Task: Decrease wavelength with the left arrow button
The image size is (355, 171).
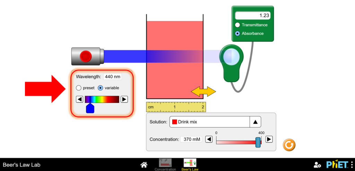Action: (x=79, y=99)
